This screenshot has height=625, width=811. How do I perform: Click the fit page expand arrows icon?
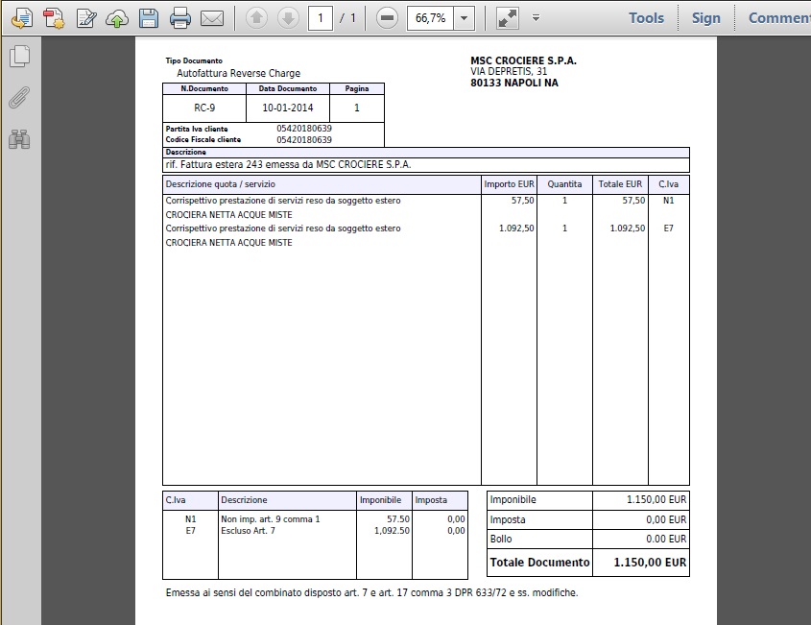508,18
